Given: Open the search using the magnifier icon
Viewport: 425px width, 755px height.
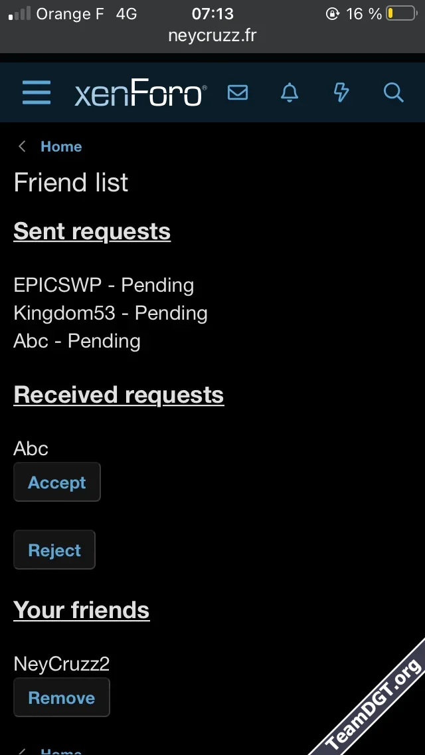Looking at the screenshot, I should click(x=392, y=93).
